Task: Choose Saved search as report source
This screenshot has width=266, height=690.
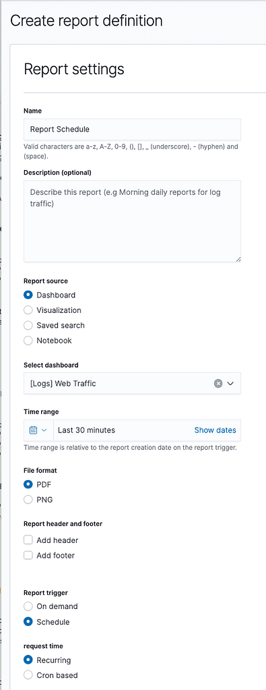Action: coord(28,325)
